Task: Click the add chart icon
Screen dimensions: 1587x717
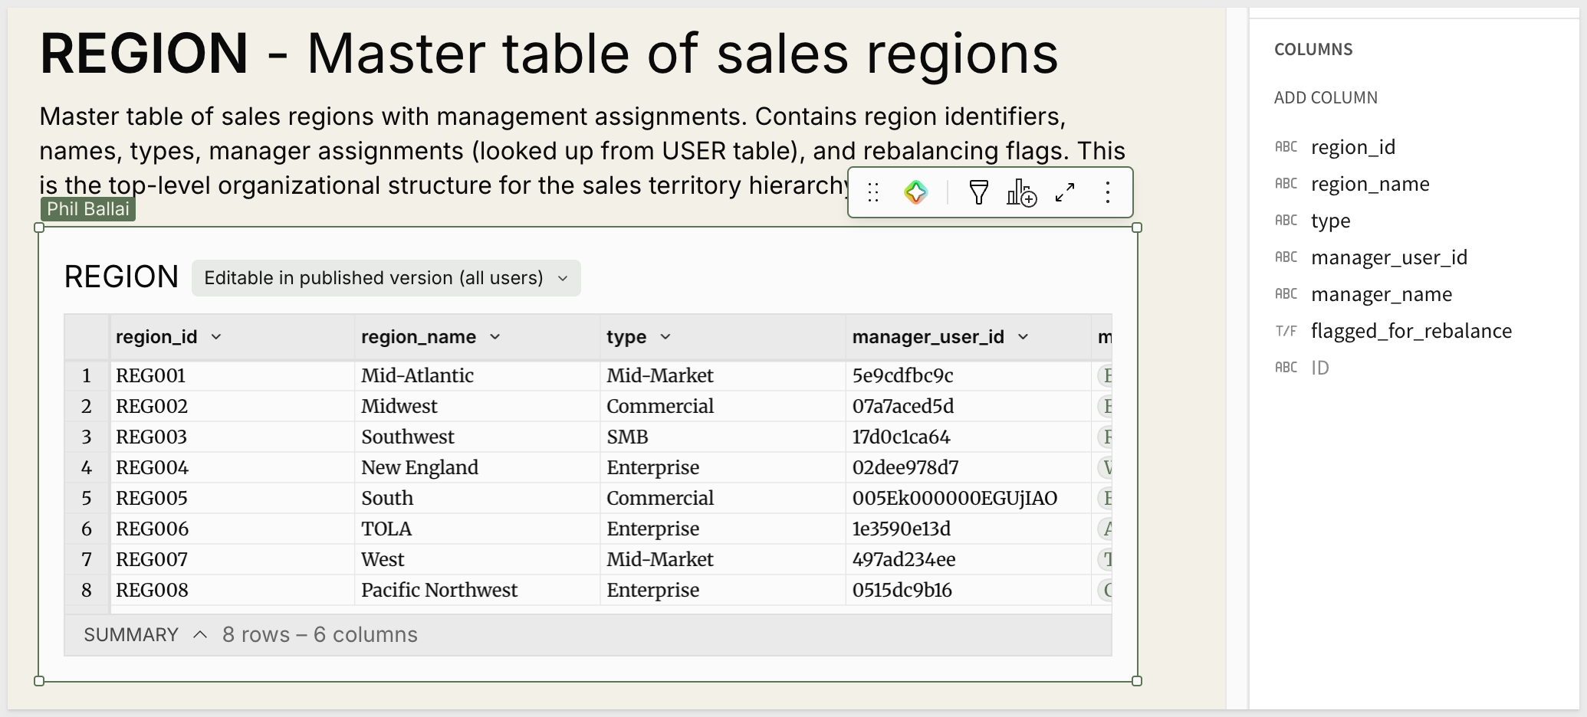Action: (1022, 192)
